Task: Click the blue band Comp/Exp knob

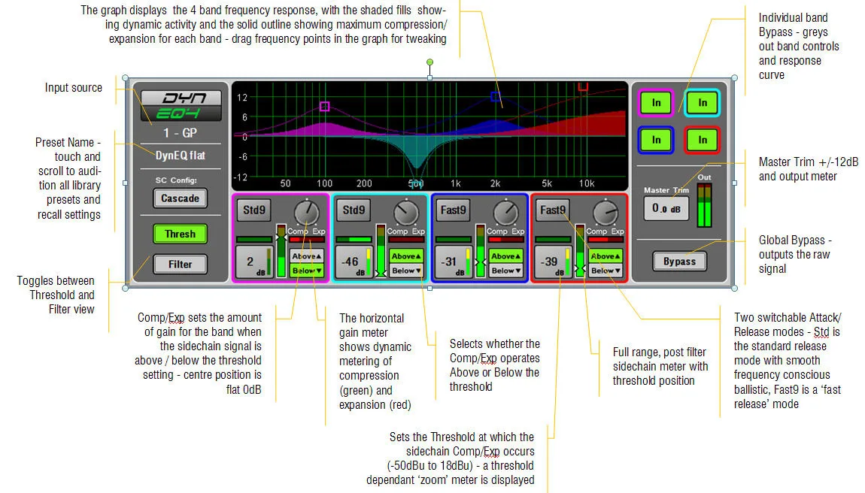Action: [506, 213]
